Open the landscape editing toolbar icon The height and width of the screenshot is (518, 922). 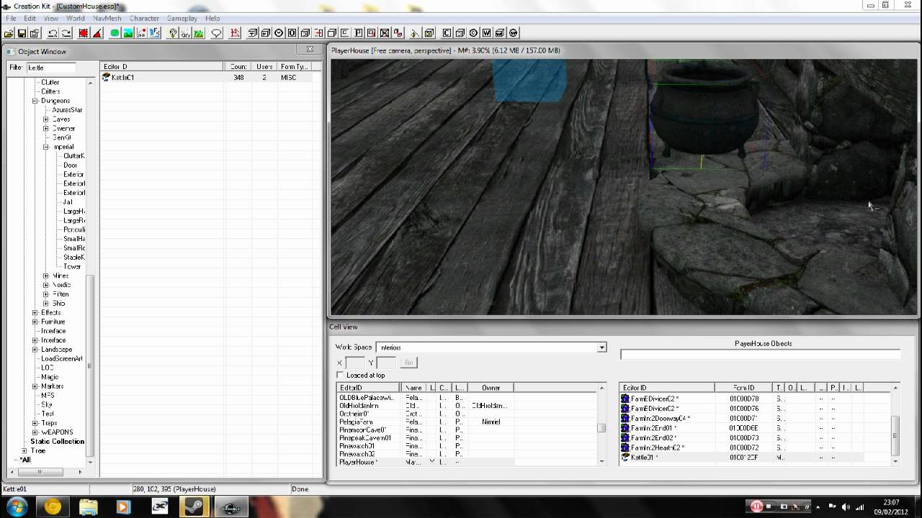(127, 33)
